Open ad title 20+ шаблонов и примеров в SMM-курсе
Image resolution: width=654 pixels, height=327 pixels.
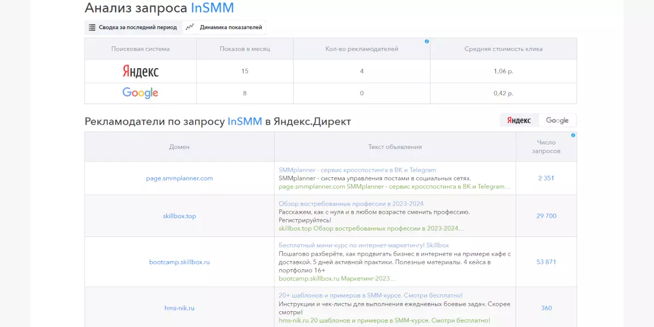tap(371, 295)
